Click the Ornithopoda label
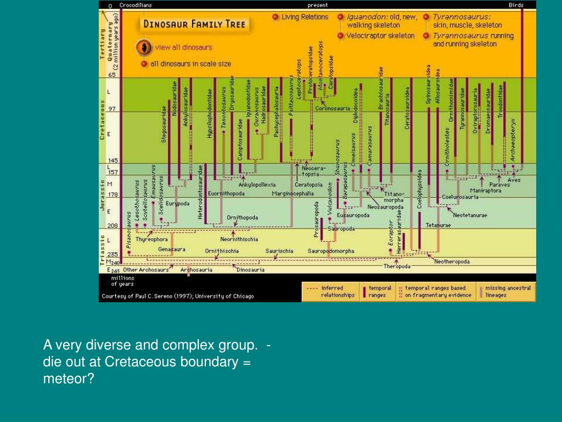The height and width of the screenshot is (422, 562). coord(242,218)
